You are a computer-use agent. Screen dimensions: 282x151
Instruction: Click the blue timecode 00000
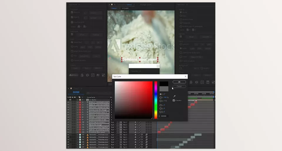tap(76, 92)
